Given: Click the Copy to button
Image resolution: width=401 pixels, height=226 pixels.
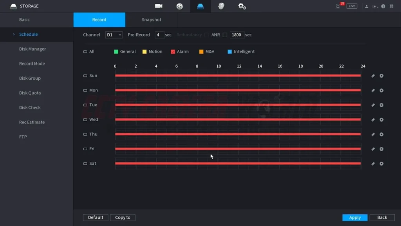Looking at the screenshot, I should [123, 217].
